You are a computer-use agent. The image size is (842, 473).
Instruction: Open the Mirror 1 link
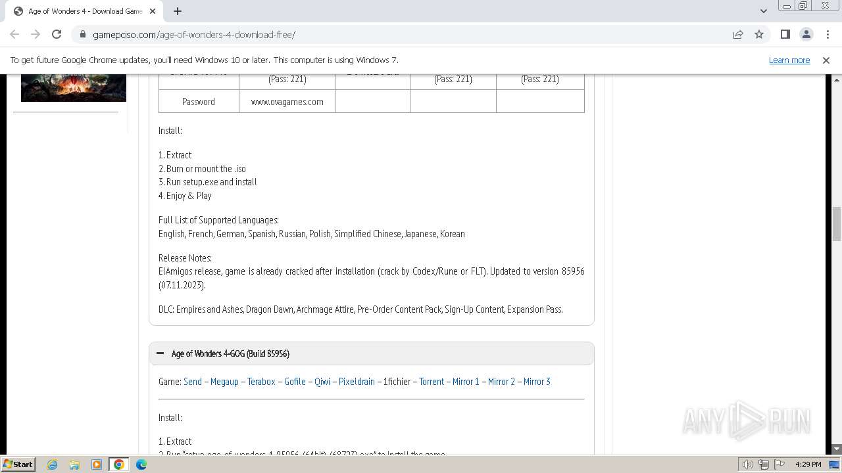[x=466, y=382]
